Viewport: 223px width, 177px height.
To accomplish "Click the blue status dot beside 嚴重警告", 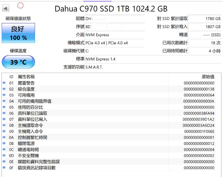I will tap(3, 83).
